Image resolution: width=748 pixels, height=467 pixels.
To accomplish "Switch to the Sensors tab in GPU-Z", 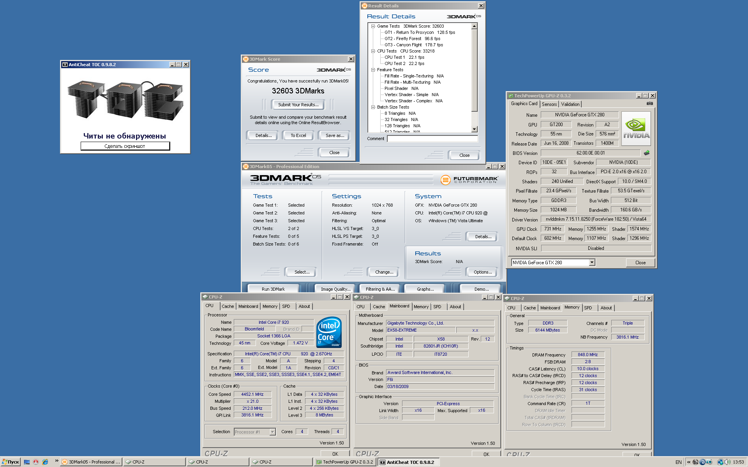I will point(549,104).
